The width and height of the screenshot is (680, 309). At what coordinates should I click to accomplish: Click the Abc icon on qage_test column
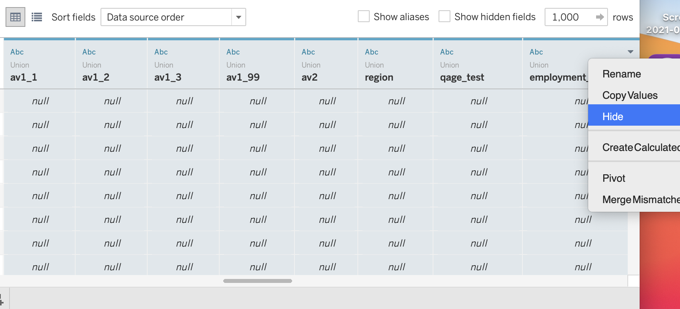(x=447, y=52)
